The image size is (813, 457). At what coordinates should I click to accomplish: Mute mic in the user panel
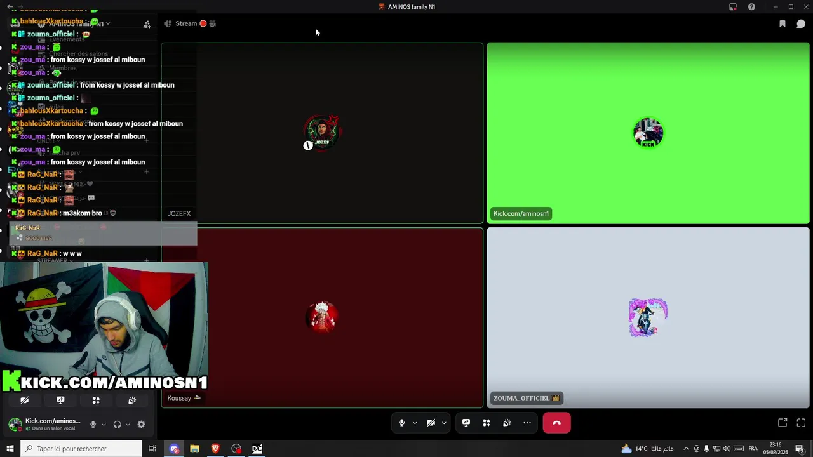coord(93,425)
